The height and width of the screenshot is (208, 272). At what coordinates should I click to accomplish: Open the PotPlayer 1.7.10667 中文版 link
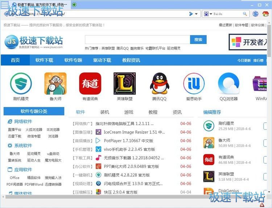coord(128,141)
